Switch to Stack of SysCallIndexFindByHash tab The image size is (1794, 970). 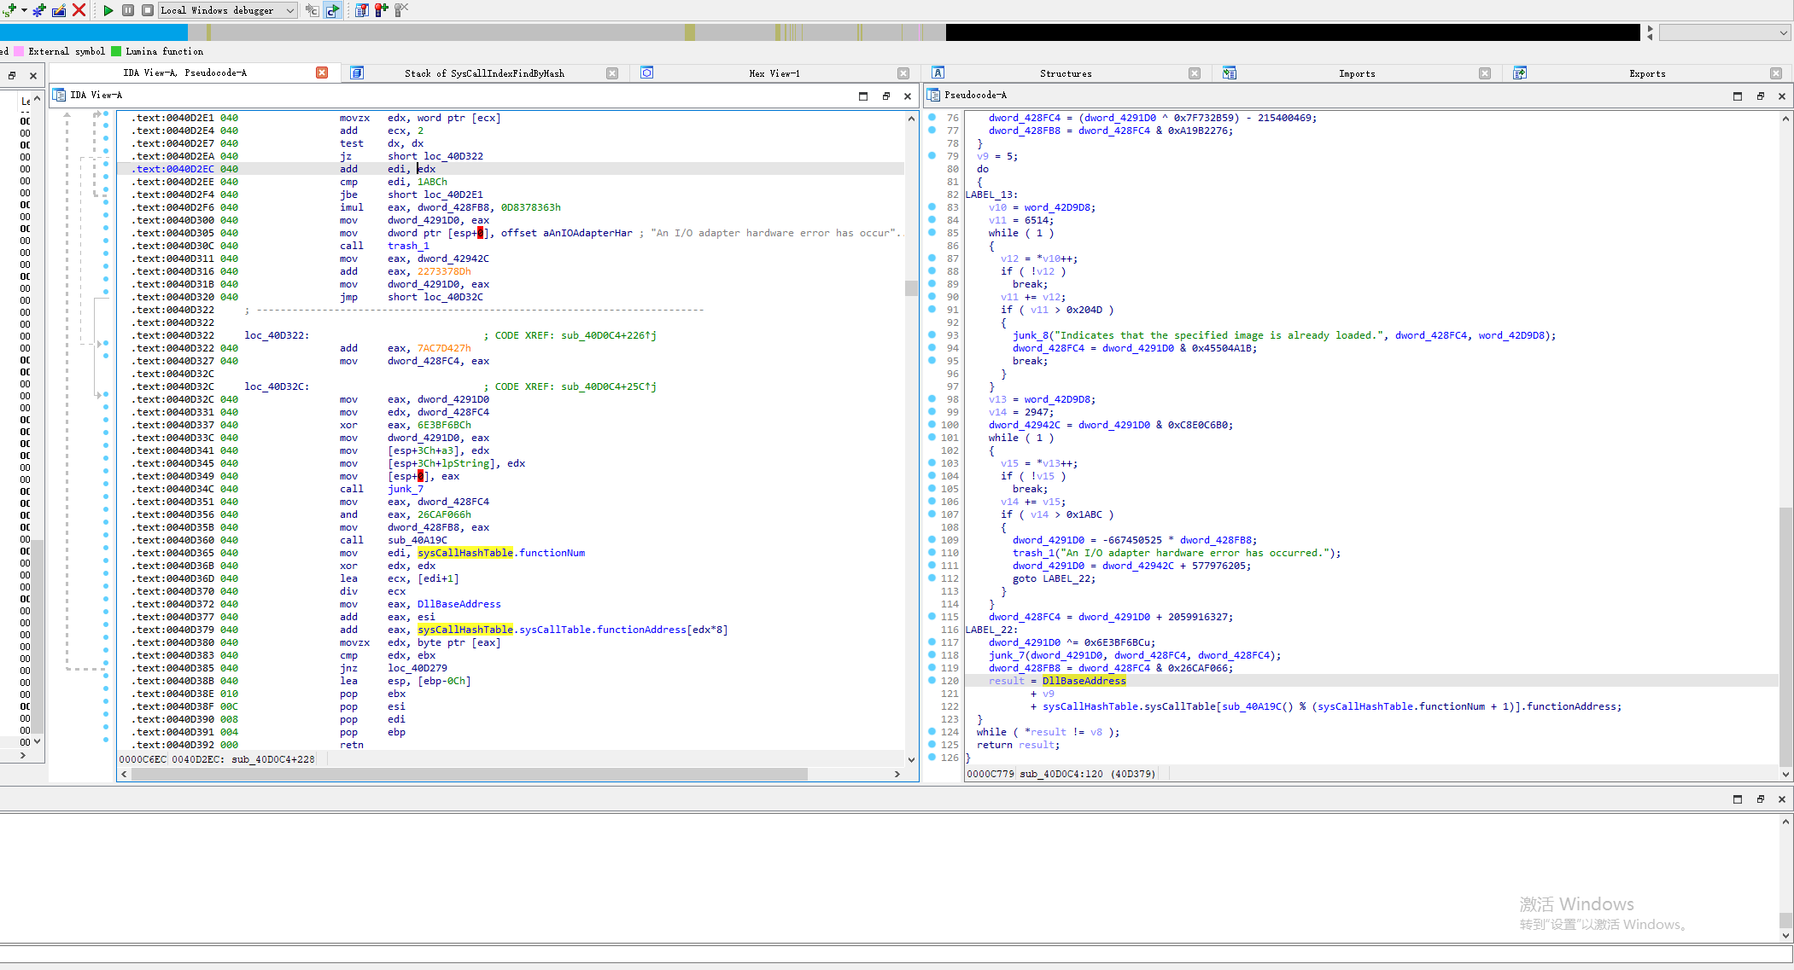(x=484, y=73)
